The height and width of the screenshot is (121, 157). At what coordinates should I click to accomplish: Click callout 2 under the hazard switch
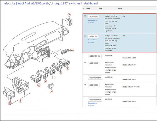(x=54, y=77)
